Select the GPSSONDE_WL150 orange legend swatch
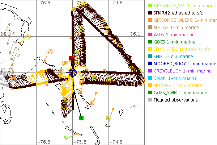217x145 pixels. click(x=150, y=20)
